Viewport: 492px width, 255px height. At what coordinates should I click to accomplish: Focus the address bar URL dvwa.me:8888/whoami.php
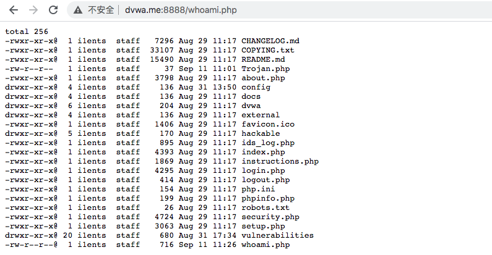click(181, 10)
